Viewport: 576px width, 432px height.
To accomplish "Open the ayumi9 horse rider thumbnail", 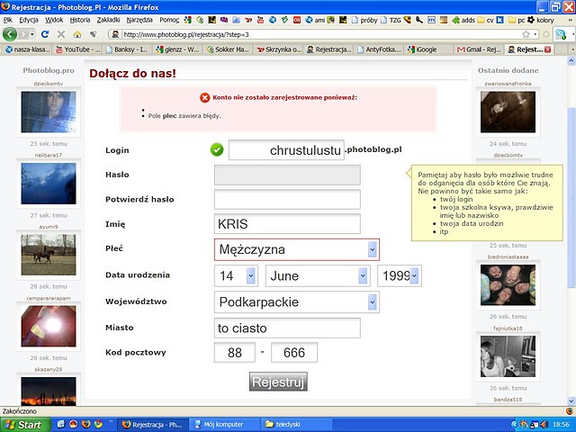I will pos(49,255).
